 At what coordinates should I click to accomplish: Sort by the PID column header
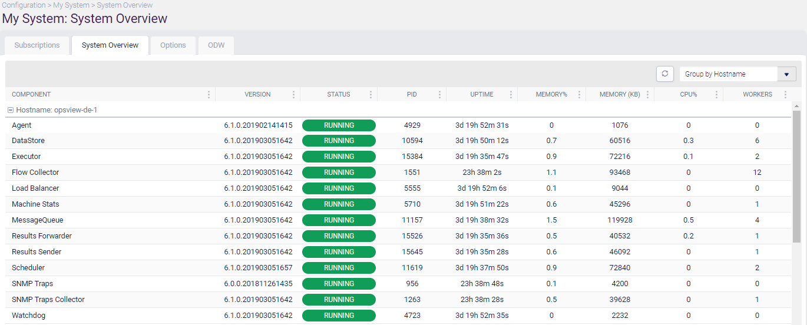coord(412,94)
